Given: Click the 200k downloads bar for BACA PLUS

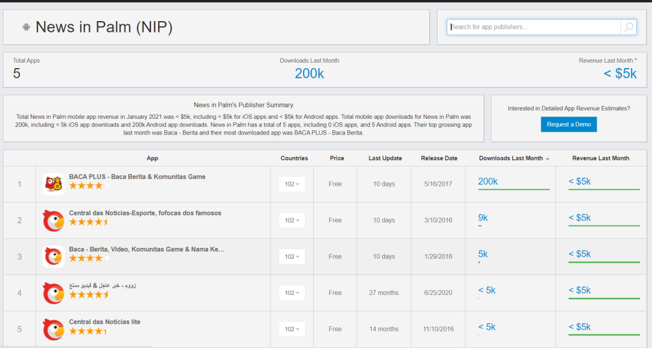Looking at the screenshot, I should [513, 189].
